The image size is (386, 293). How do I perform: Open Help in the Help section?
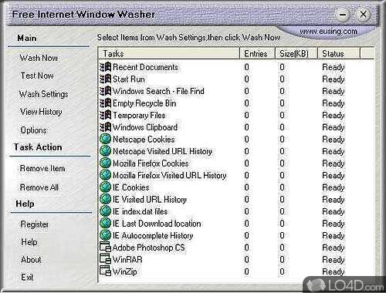coord(29,242)
